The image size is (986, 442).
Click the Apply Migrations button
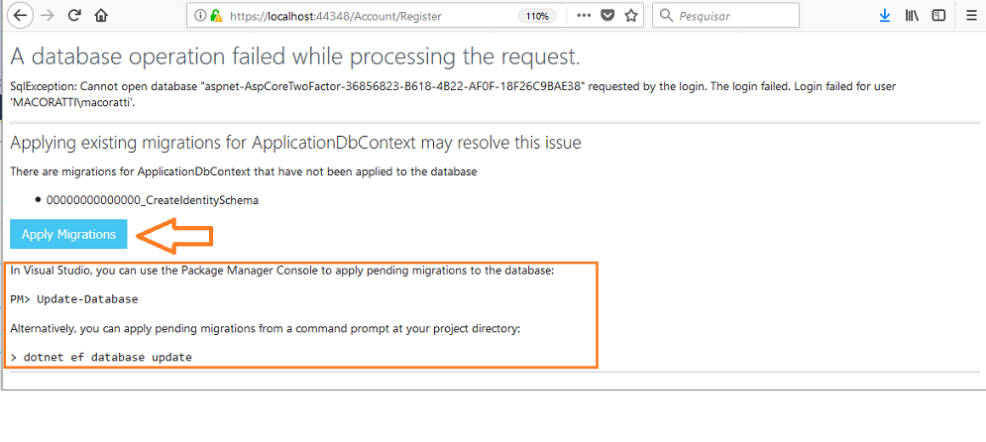[x=68, y=235]
